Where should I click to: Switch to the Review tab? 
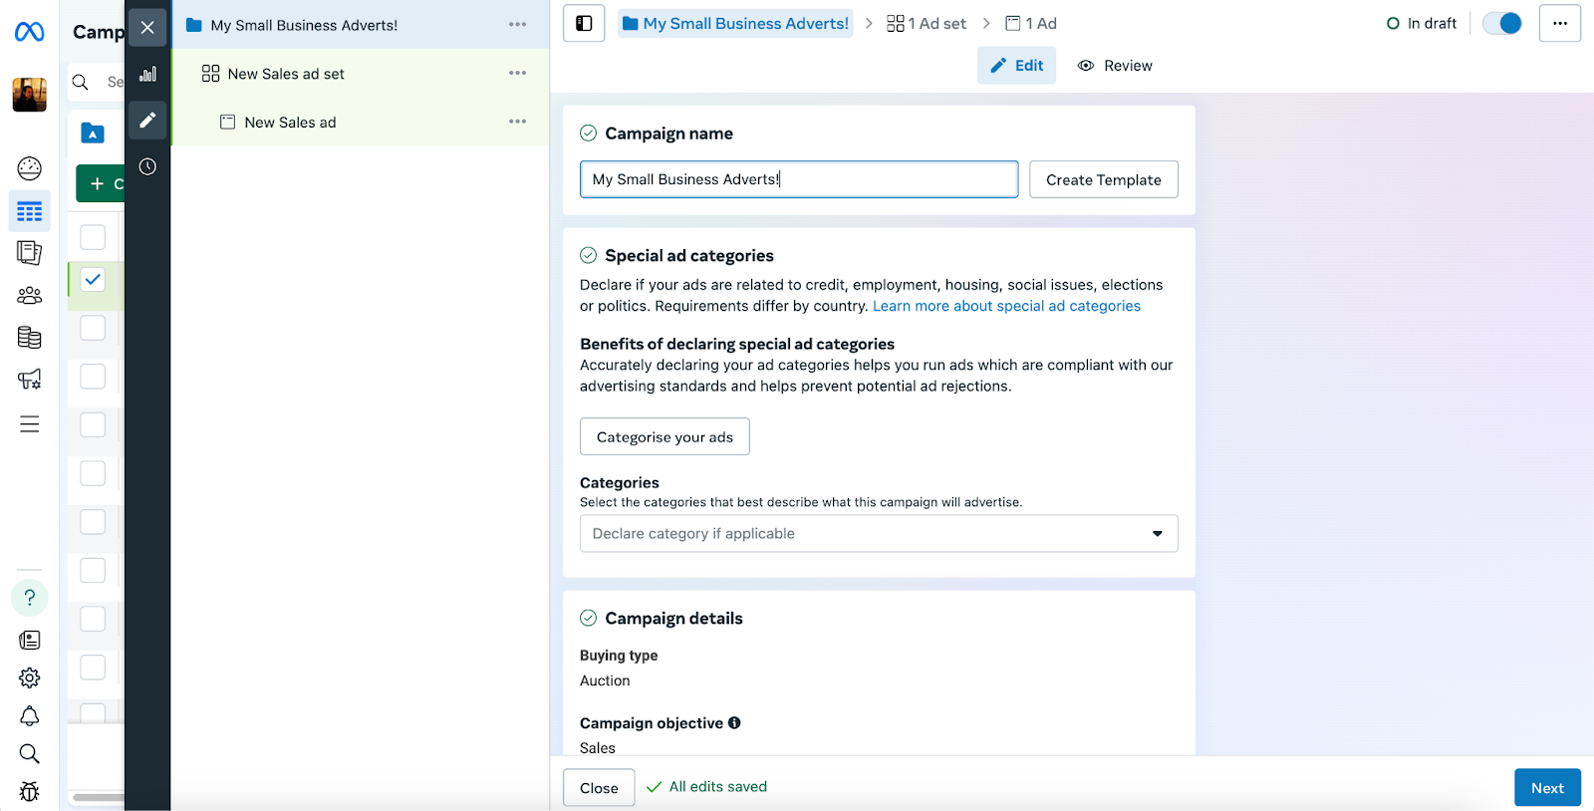click(x=1115, y=66)
